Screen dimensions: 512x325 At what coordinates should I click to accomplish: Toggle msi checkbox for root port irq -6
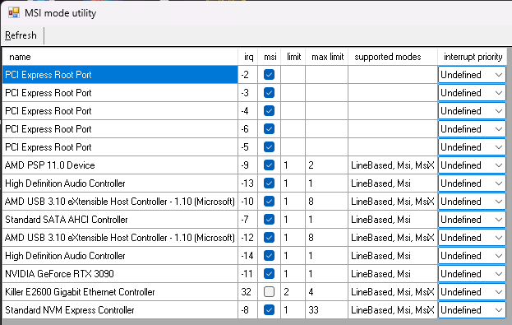click(x=269, y=129)
